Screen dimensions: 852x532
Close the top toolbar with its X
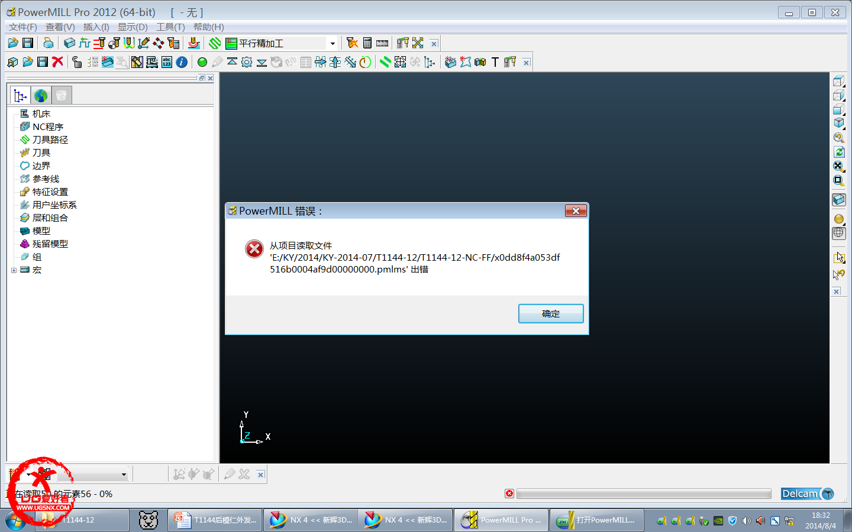tap(434, 44)
